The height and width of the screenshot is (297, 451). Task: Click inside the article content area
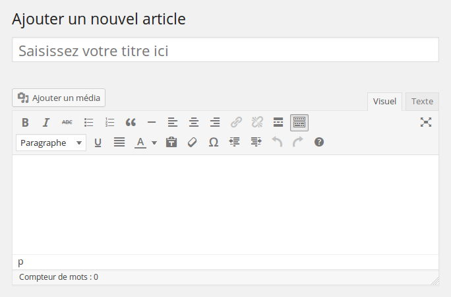click(225, 205)
